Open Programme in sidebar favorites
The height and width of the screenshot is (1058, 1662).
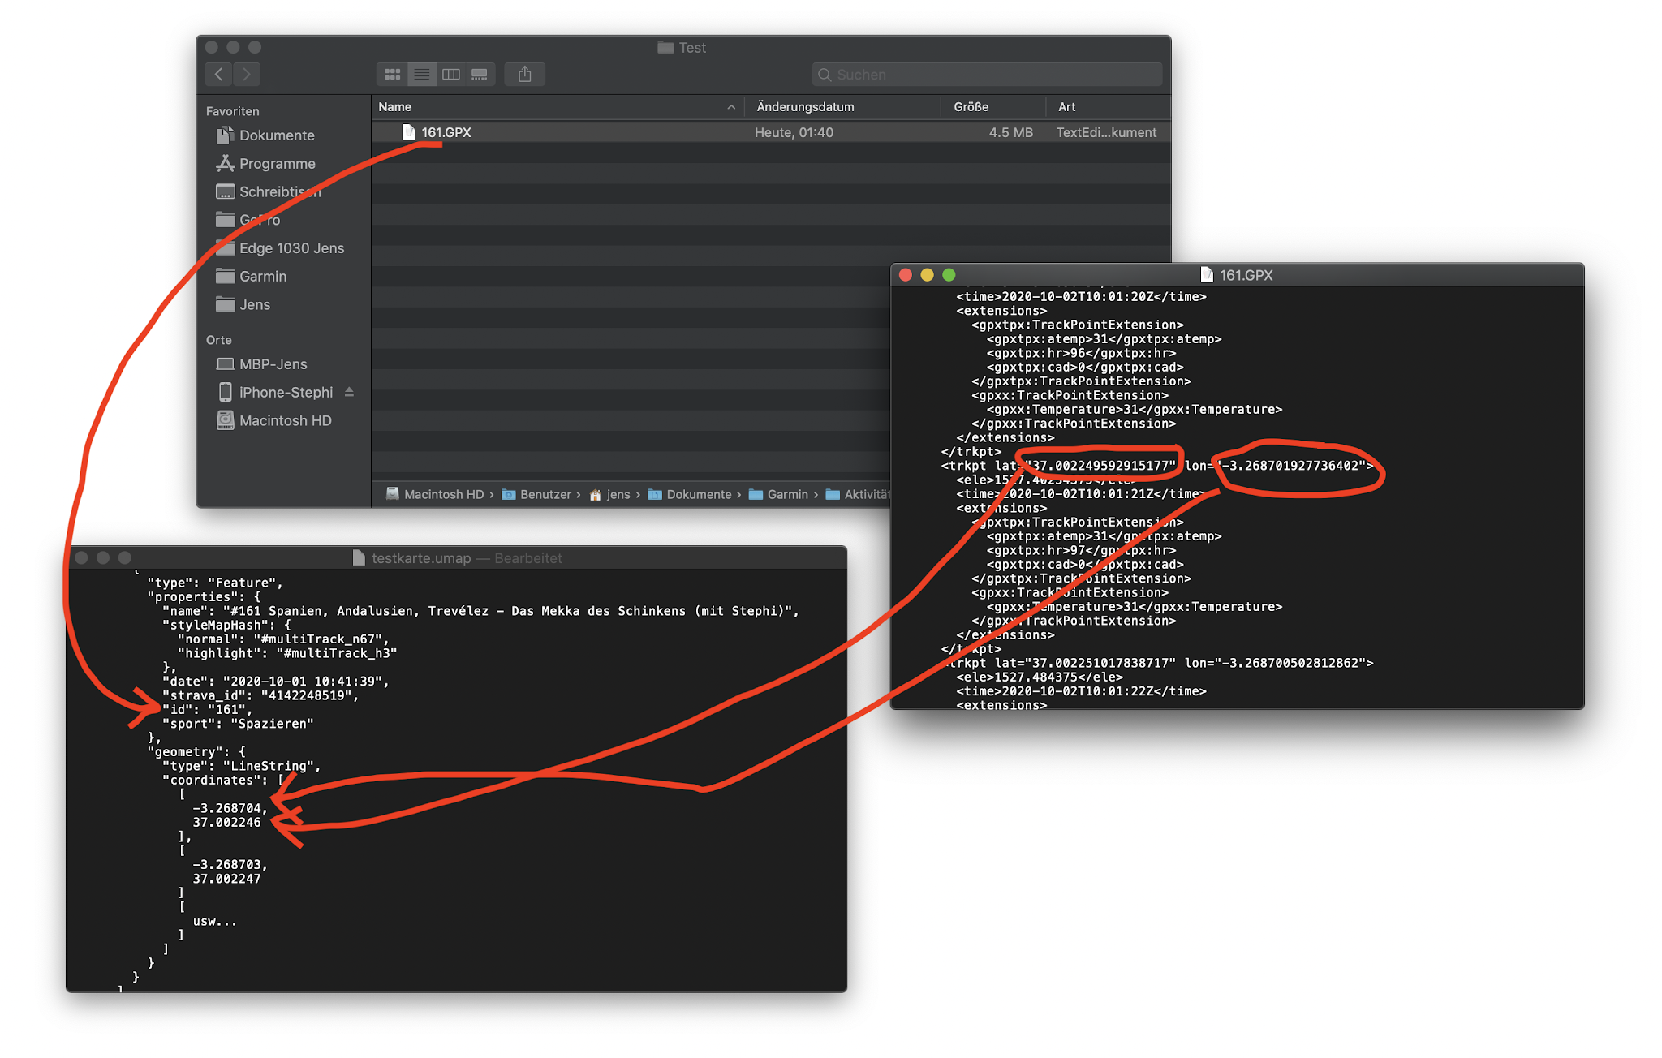277,164
